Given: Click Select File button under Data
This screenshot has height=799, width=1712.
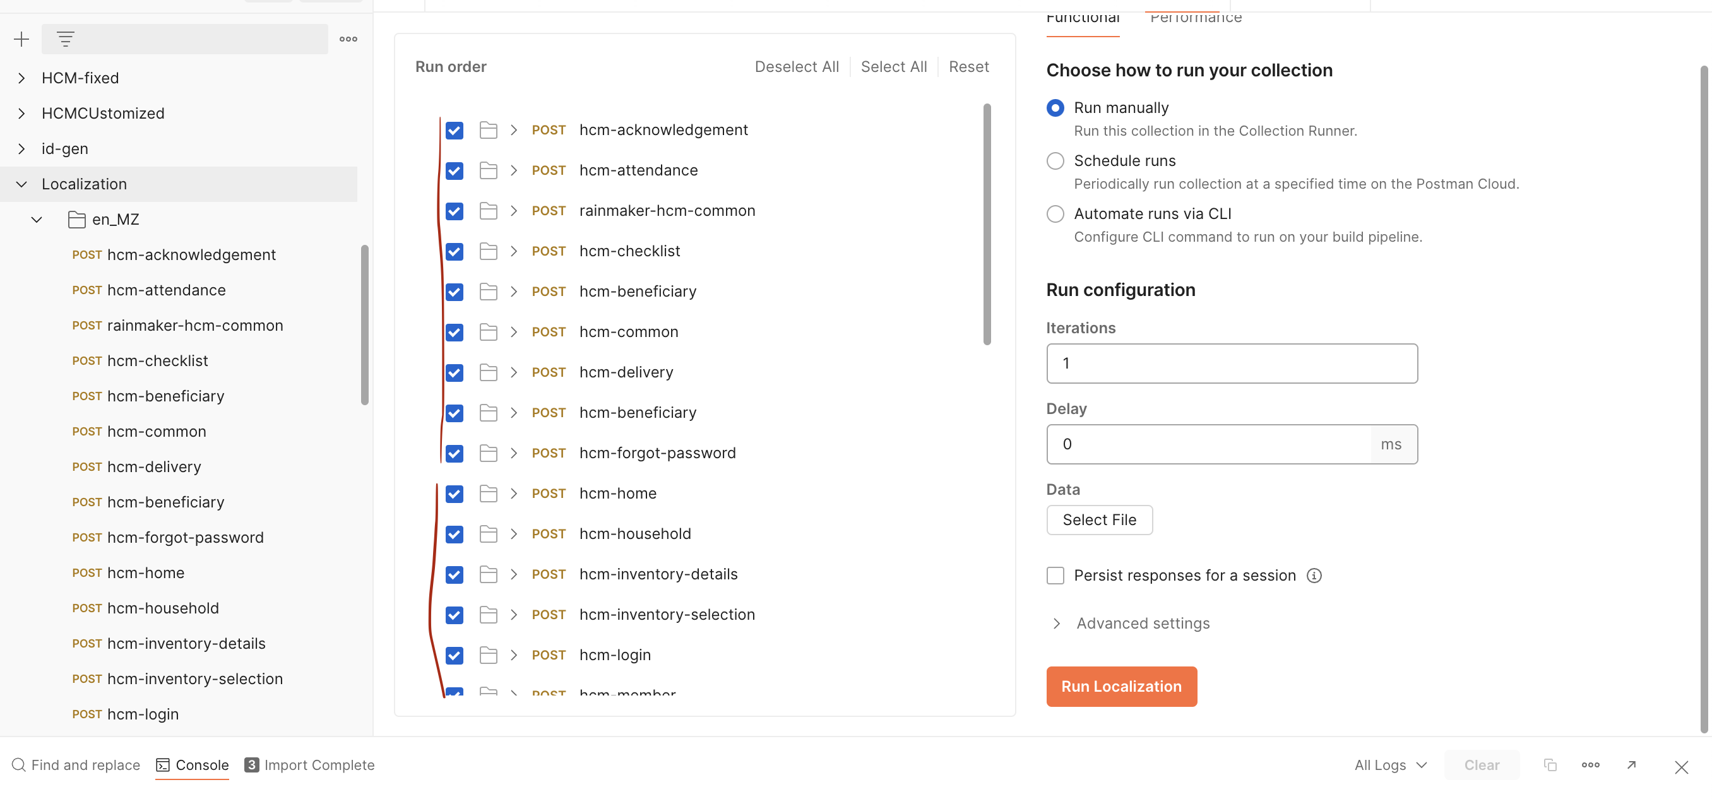Looking at the screenshot, I should point(1099,520).
